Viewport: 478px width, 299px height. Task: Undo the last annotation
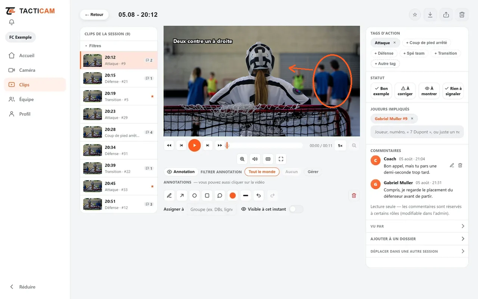[258, 195]
